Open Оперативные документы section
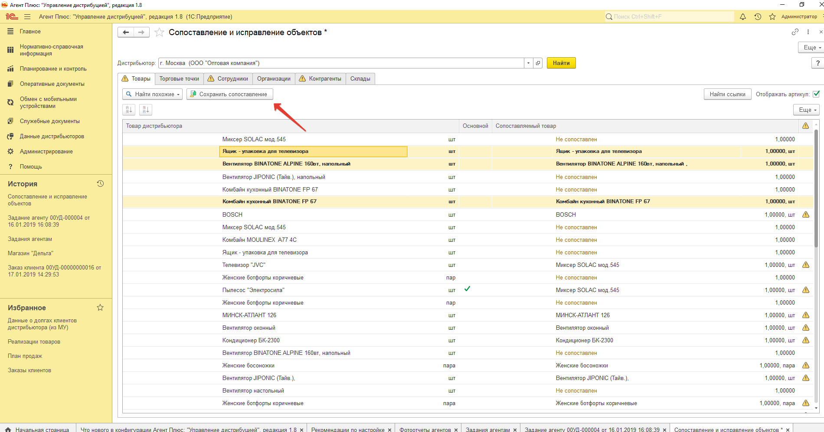824x432 pixels. (52, 84)
